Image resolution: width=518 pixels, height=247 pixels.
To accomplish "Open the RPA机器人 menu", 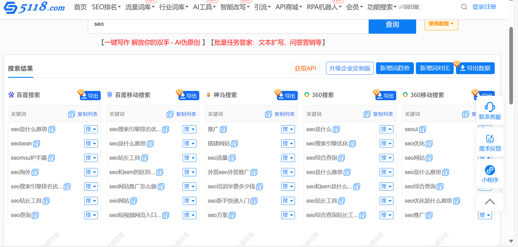I will point(324,7).
